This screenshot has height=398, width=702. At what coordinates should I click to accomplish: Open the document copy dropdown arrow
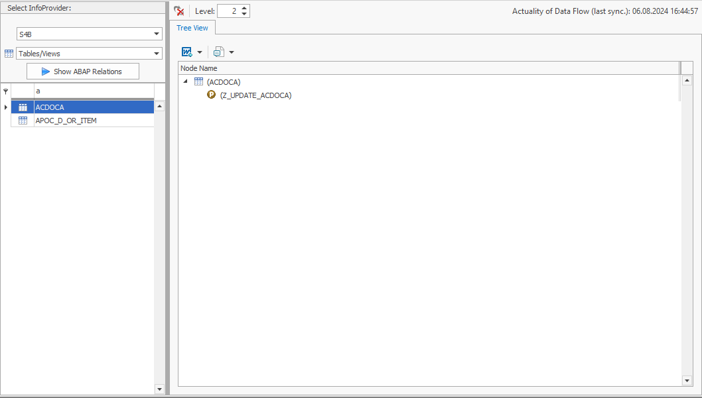232,52
